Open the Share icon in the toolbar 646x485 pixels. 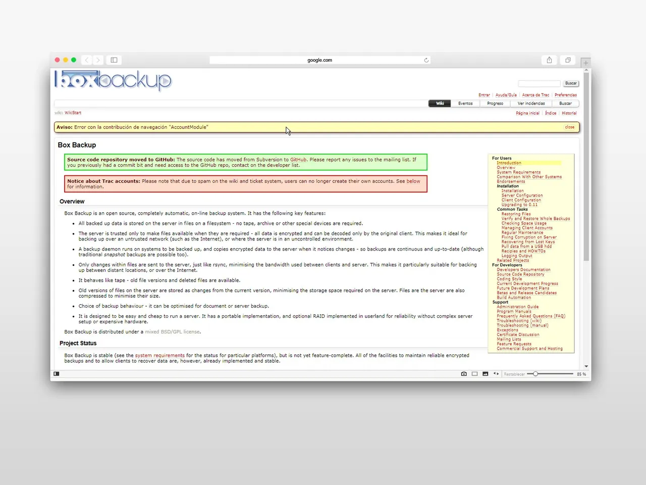[x=549, y=60]
